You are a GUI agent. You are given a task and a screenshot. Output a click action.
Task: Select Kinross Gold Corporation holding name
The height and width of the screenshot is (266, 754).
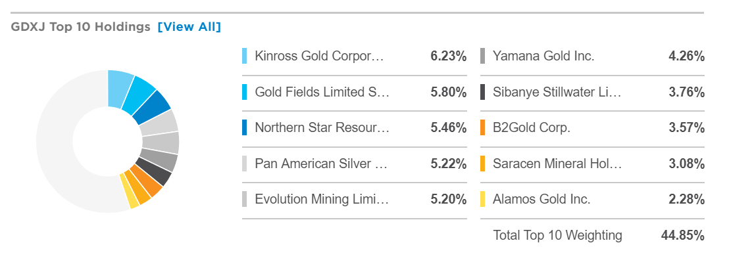point(318,56)
